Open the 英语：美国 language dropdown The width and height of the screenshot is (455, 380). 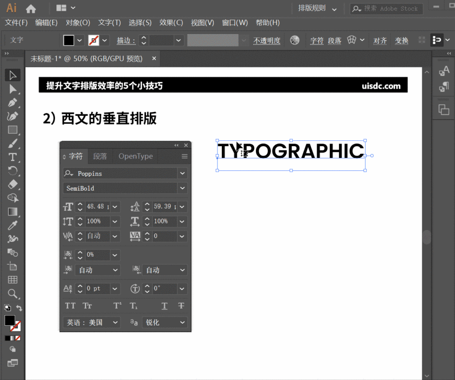pyautogui.click(x=92, y=323)
